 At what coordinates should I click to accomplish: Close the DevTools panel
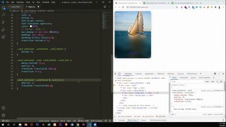pos(223,74)
